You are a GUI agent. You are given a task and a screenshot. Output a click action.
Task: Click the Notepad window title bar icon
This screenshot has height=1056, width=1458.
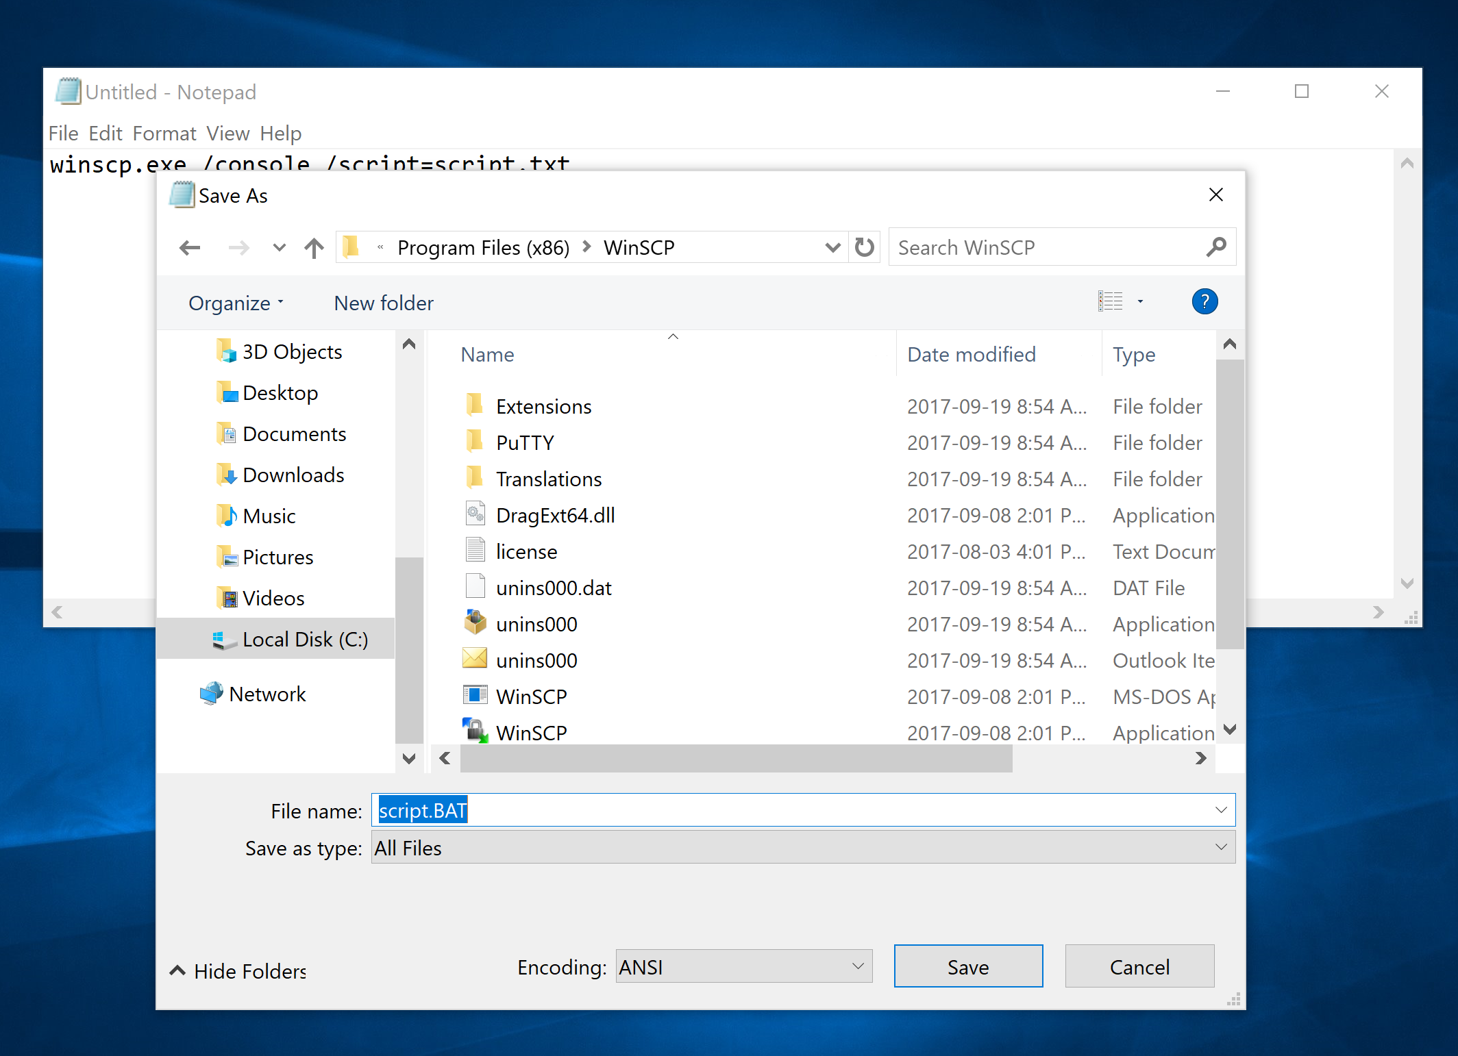coord(68,91)
